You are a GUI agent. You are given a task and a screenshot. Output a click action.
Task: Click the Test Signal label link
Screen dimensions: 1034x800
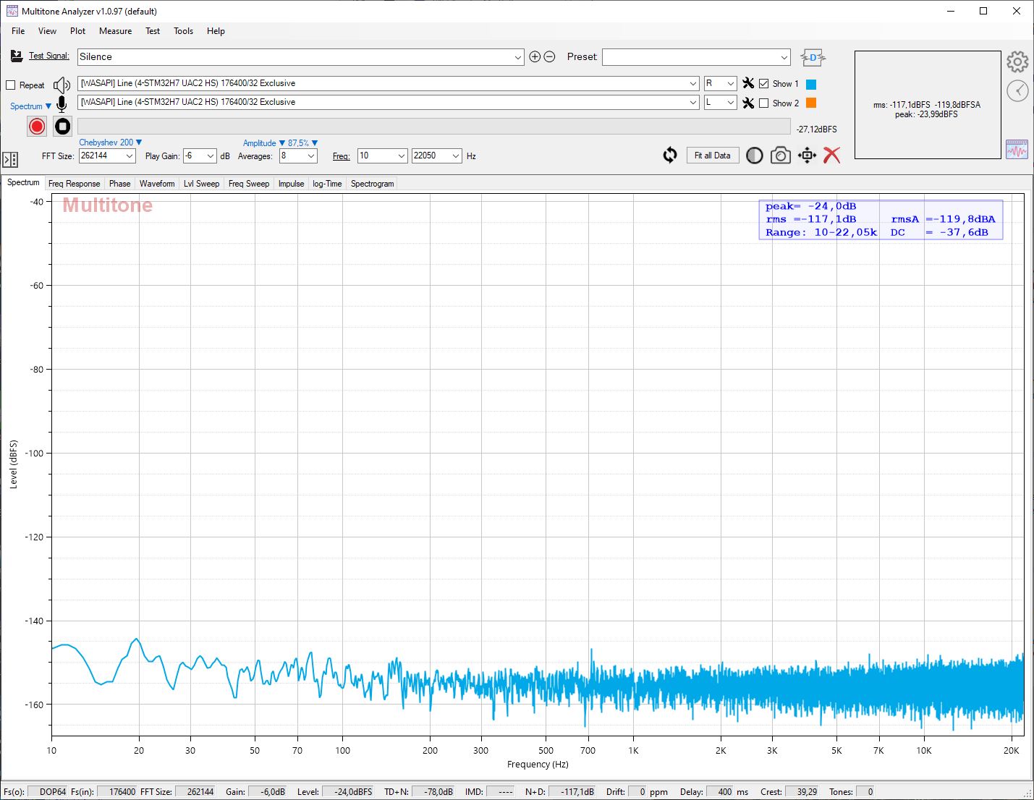[49, 56]
